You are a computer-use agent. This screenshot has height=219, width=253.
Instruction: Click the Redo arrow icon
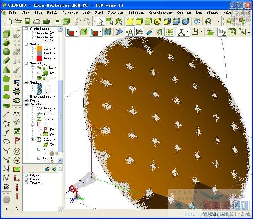(x=87, y=21)
